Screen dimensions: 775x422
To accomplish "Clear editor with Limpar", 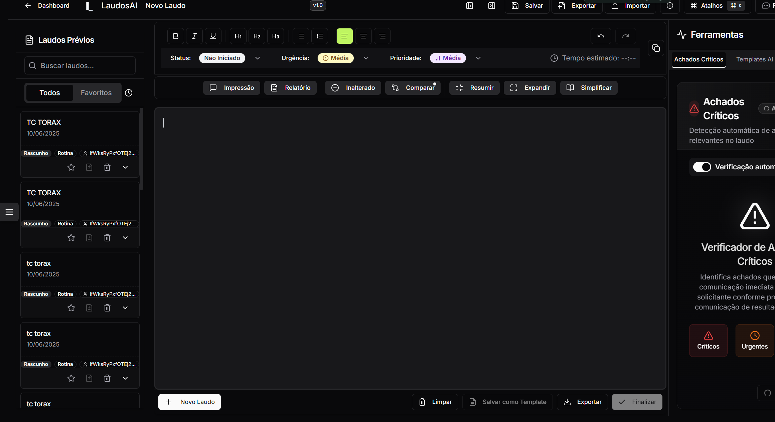I will click(x=435, y=402).
